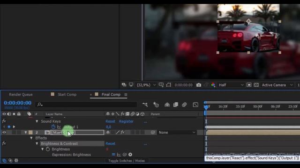Click the current time 0:00:00:00 display

18,103
